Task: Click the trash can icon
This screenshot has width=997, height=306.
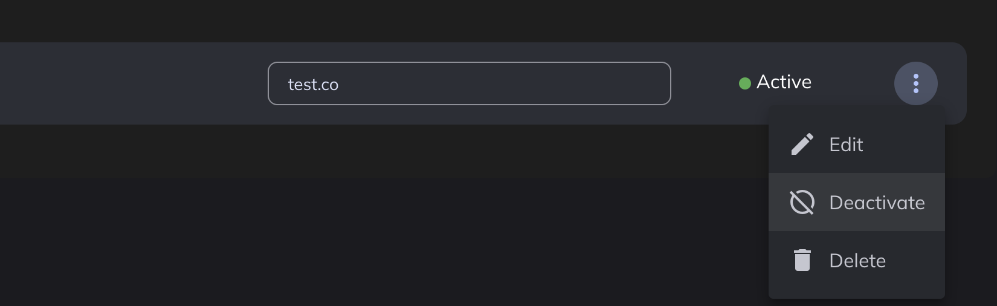Action: [802, 260]
